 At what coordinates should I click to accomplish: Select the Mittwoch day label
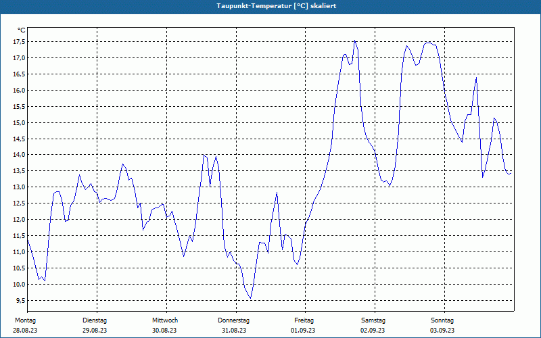coord(165,320)
